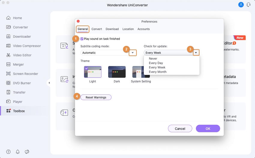This screenshot has height=158, width=255.
Task: Open Video Compressor from sidebar
Action: coord(8,46)
